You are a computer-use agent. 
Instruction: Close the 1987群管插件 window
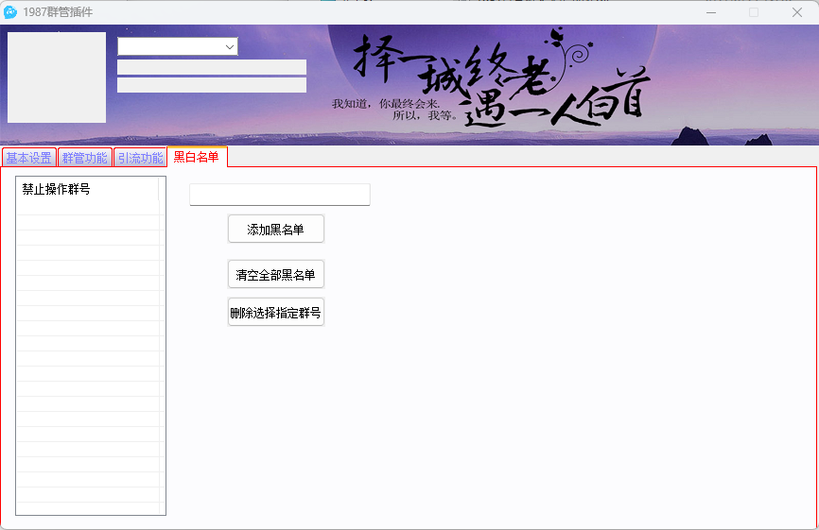click(797, 12)
